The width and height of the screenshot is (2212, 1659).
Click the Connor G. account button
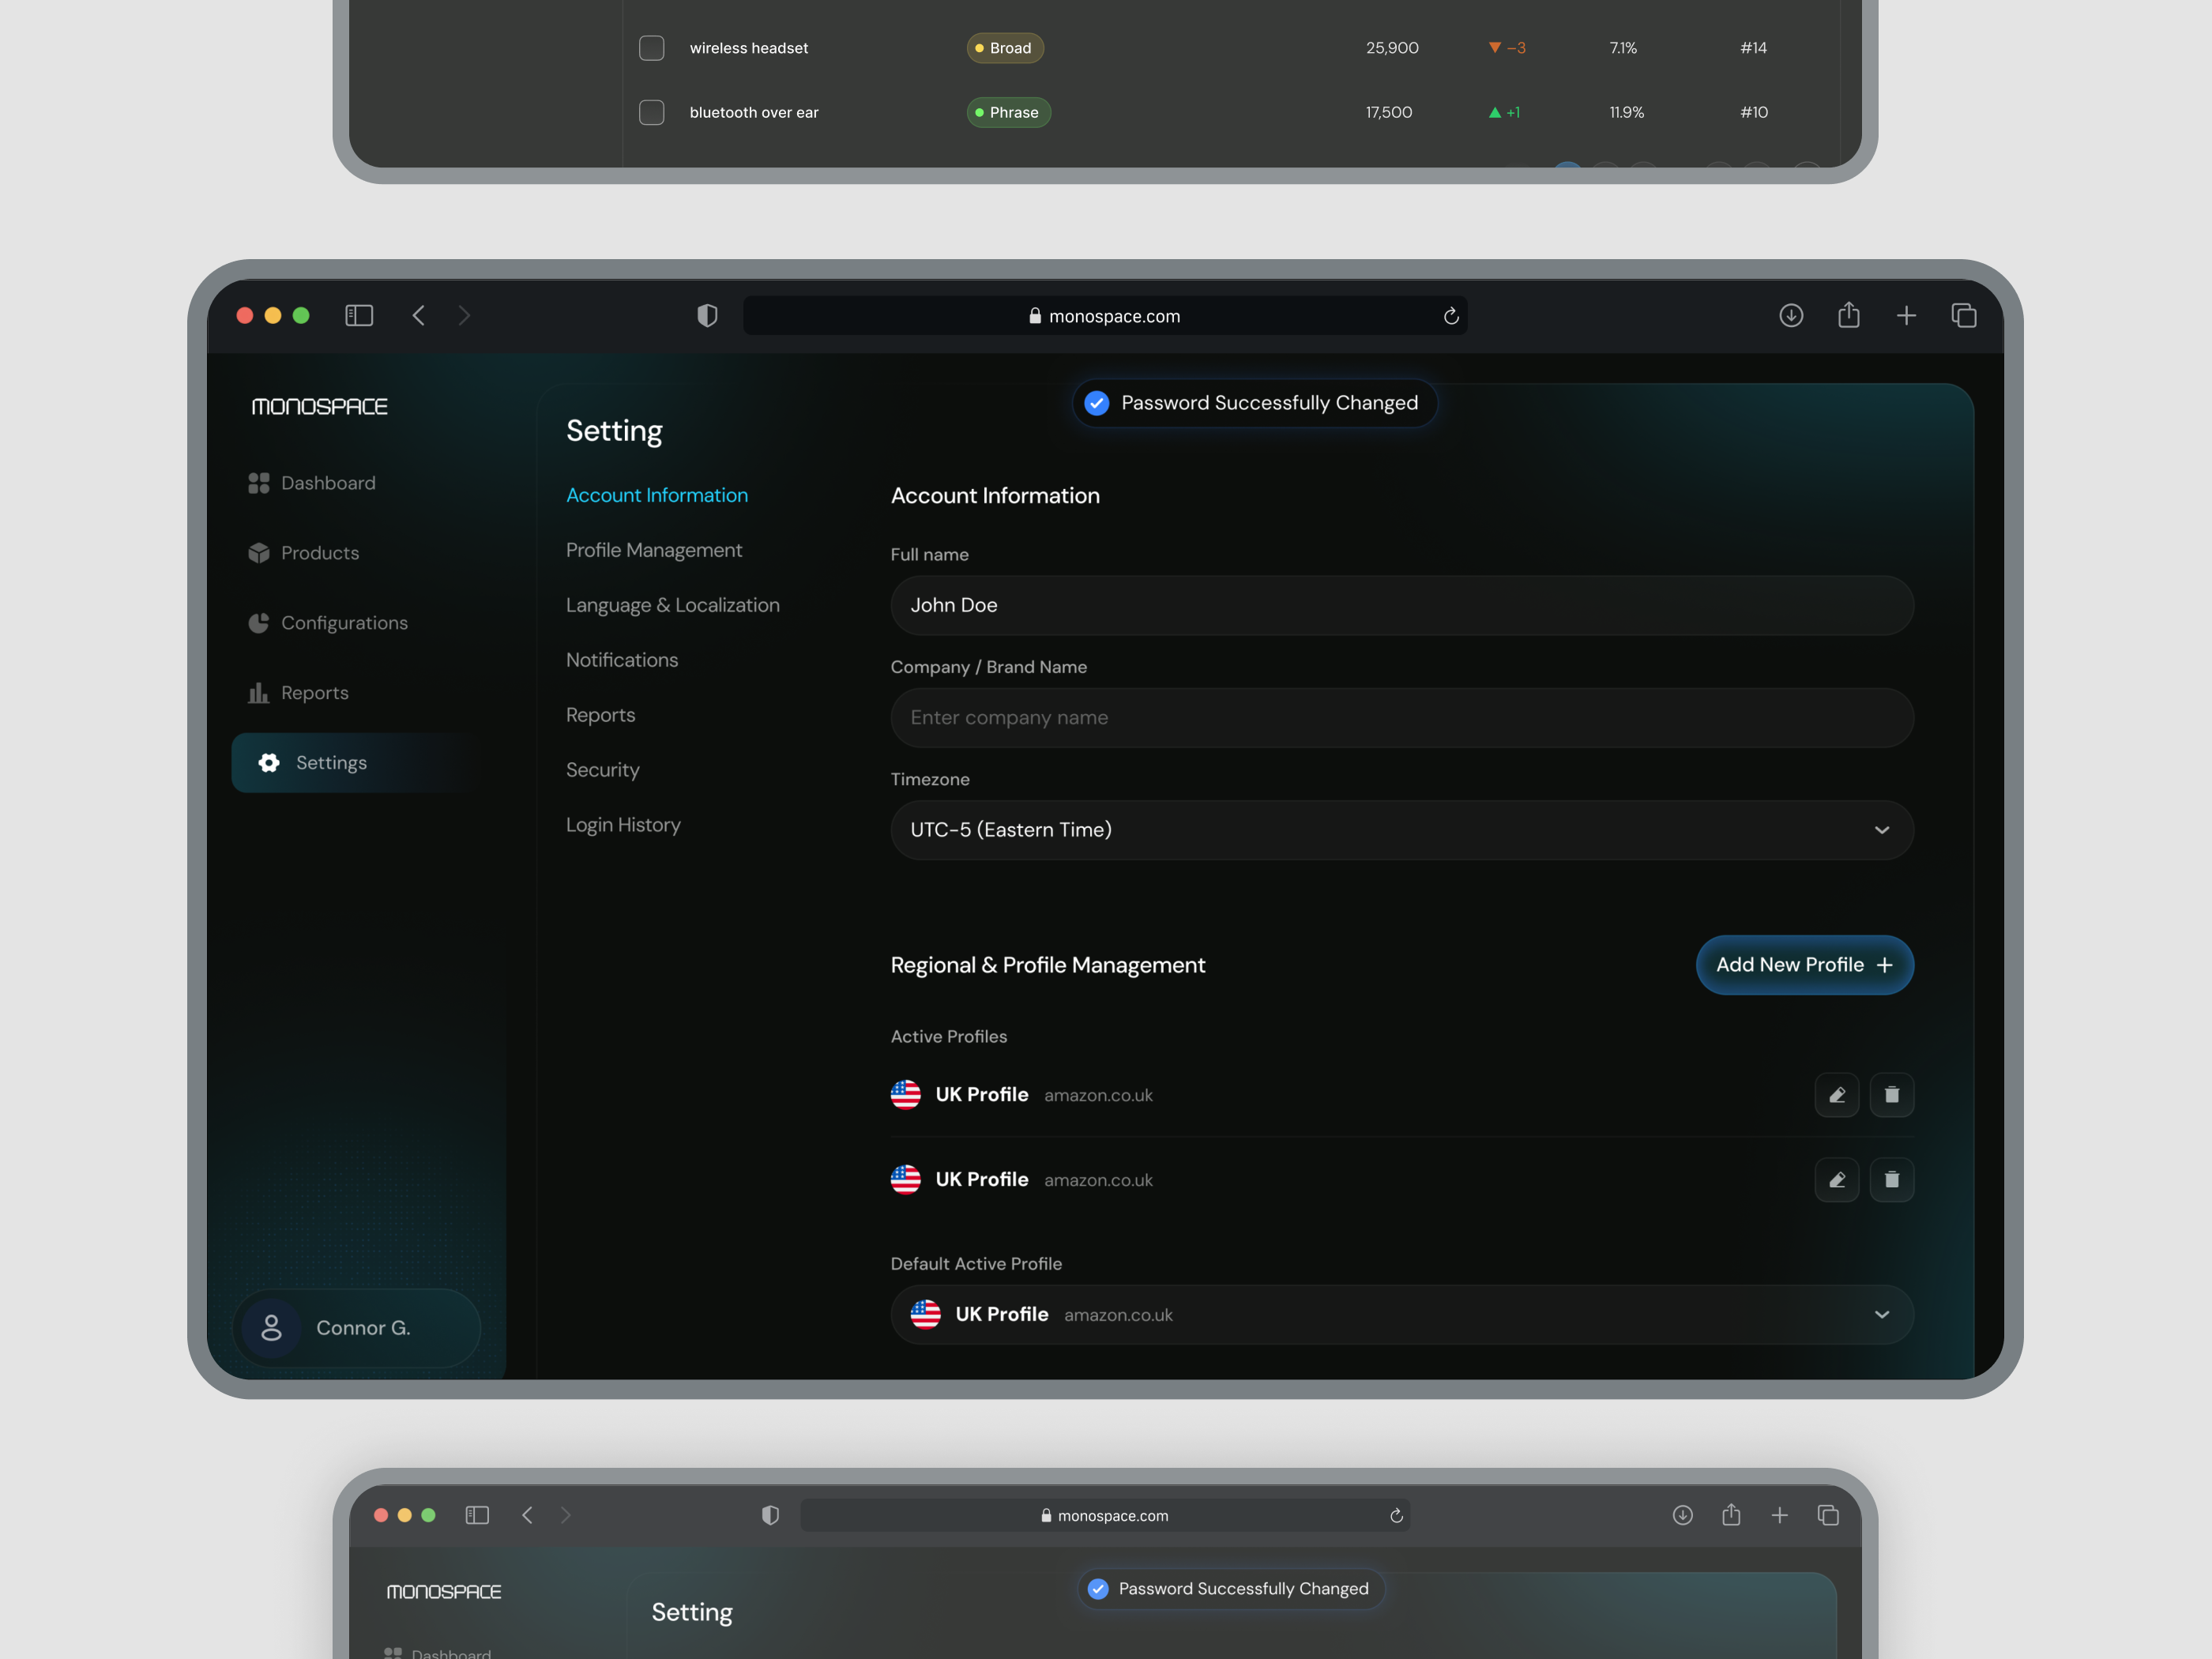(x=357, y=1328)
